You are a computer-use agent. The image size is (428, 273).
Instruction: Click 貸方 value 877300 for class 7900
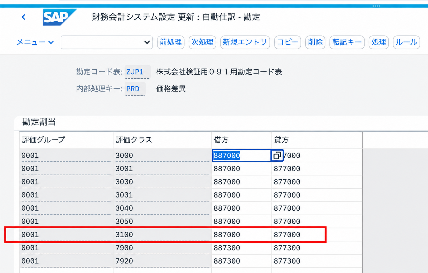(x=287, y=248)
